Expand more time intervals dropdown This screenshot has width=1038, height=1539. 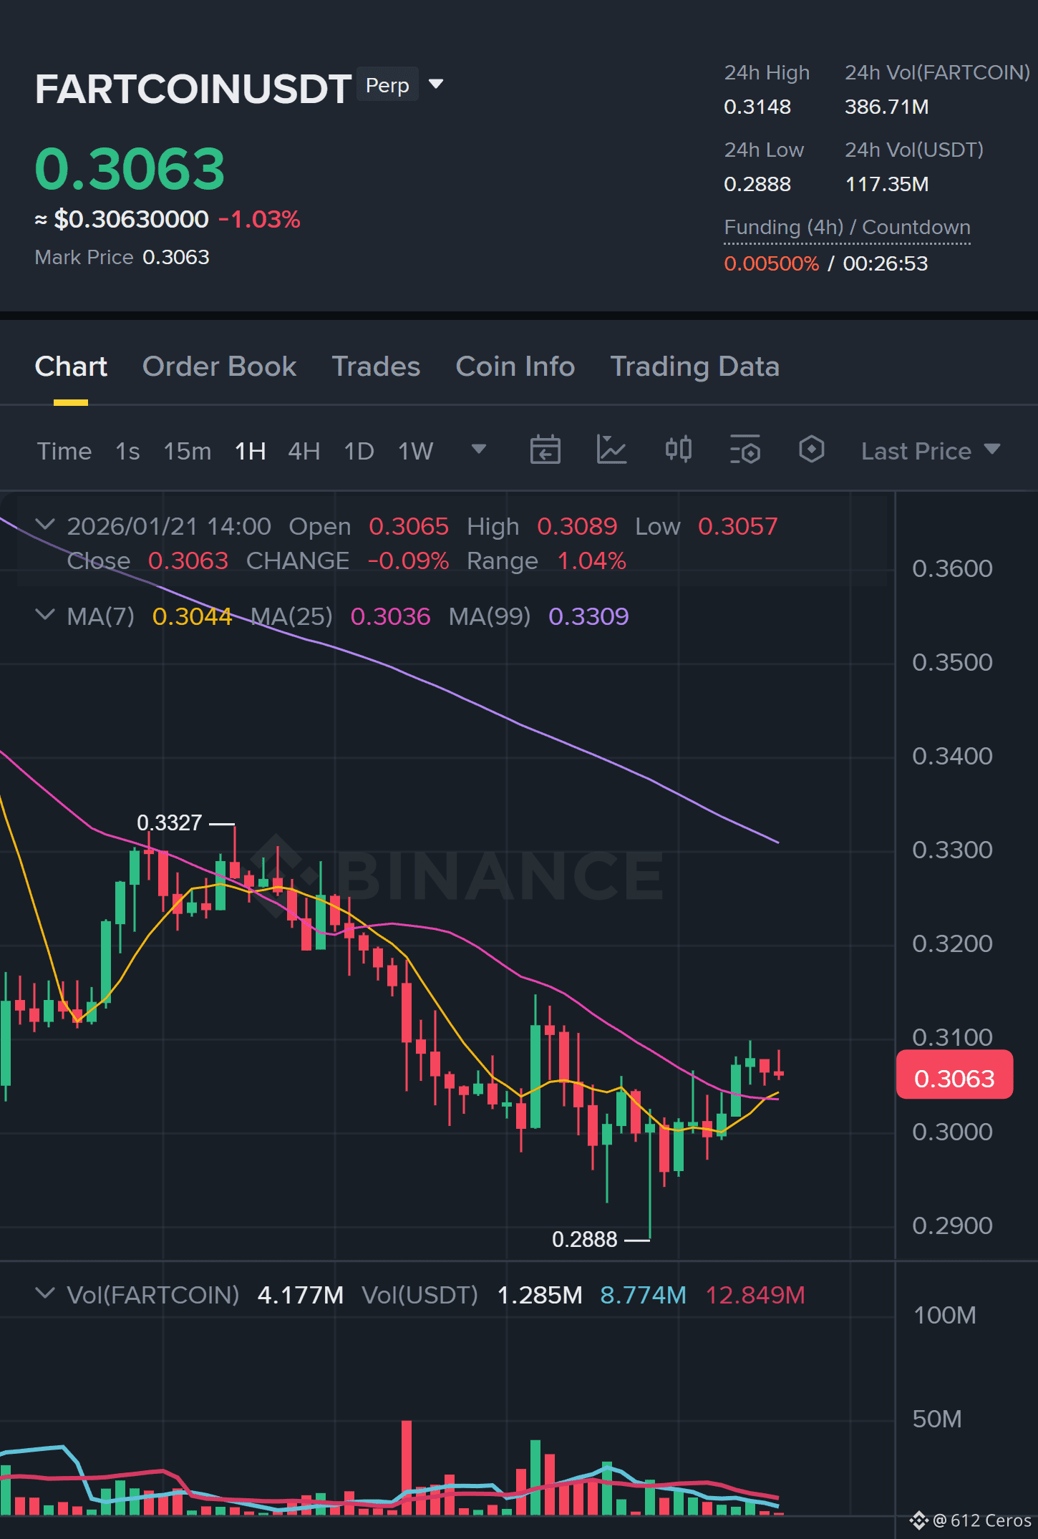pos(479,450)
